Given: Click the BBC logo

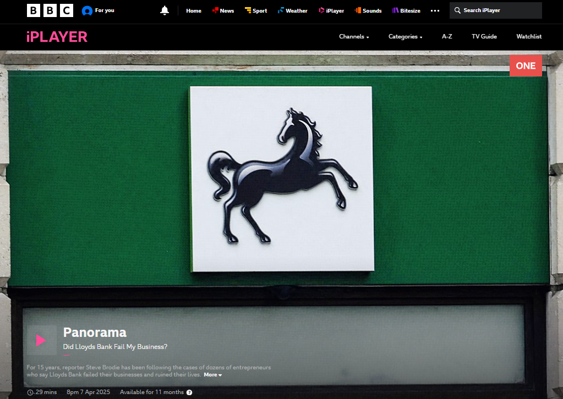Looking at the screenshot, I should [50, 10].
